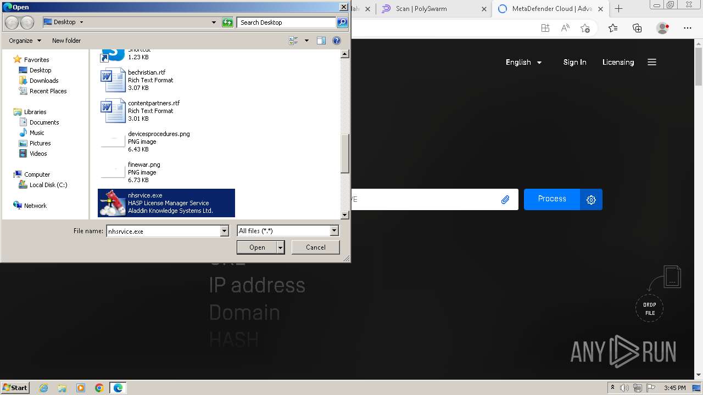
Task: Open the settings gear beside Process
Action: (x=591, y=200)
